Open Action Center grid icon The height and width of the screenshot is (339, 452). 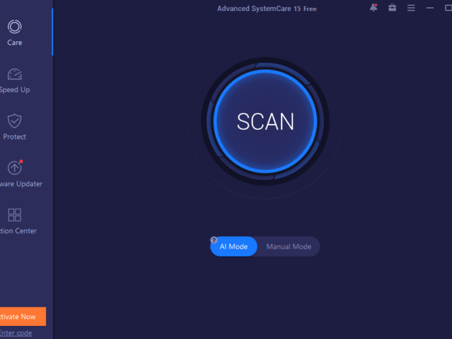coord(14,215)
